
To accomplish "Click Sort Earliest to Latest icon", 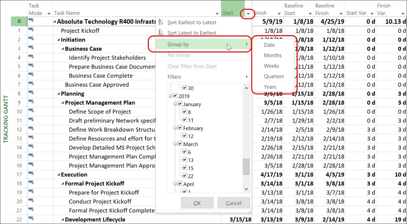I will click(161, 22).
